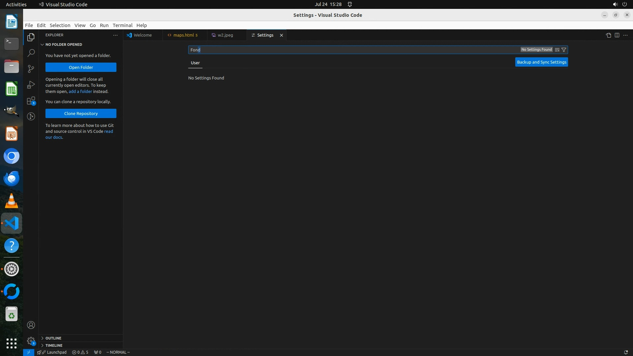The image size is (633, 356).
Task: Open VLC media player from dock
Action: click(12, 201)
